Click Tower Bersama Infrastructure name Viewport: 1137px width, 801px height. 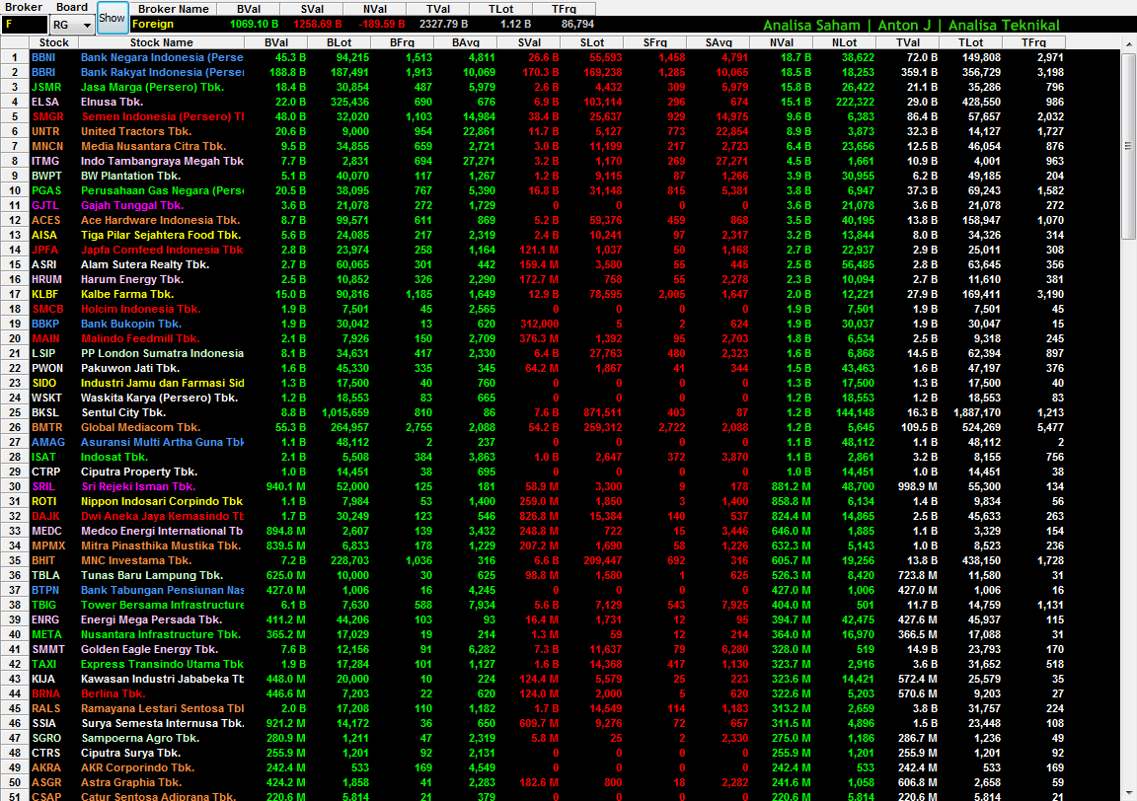coord(163,605)
